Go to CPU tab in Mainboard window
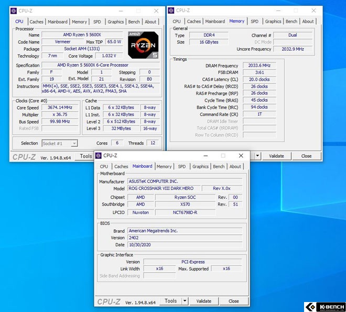The width and height of the screenshot is (346, 312). [104, 167]
